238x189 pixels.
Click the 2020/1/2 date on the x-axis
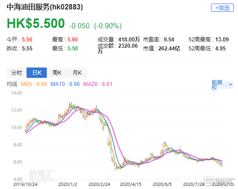(67, 184)
